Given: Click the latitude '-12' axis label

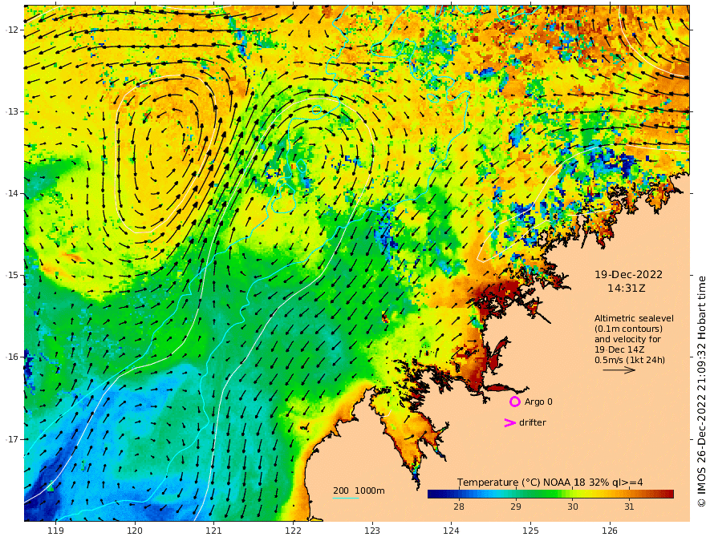Looking at the screenshot, I should click(x=12, y=30).
